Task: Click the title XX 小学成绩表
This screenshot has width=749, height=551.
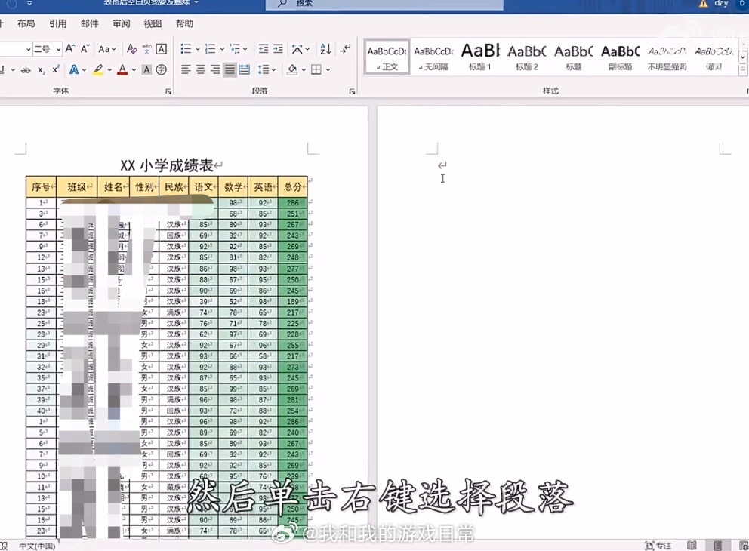Action: pos(167,166)
